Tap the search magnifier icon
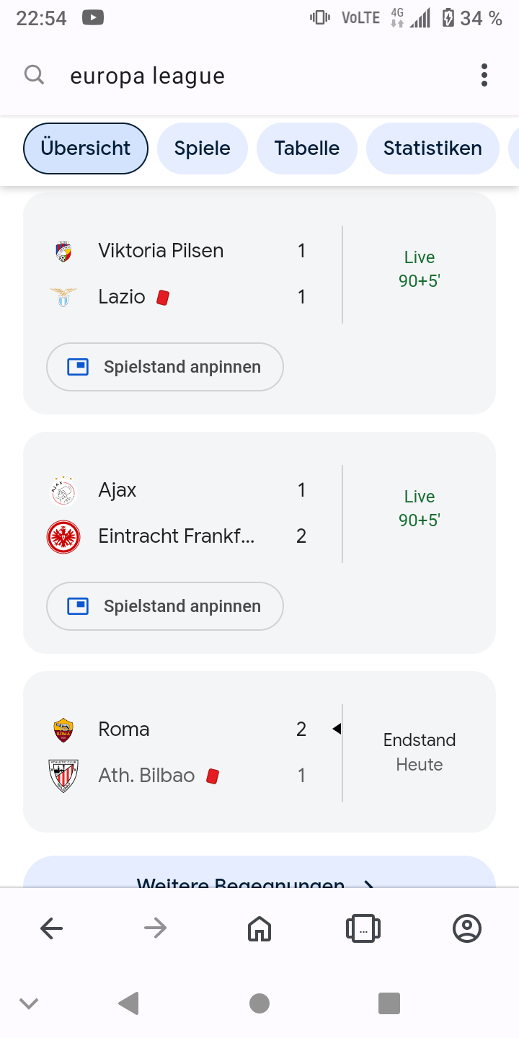Viewport: 519px width, 1038px height. 34,75
